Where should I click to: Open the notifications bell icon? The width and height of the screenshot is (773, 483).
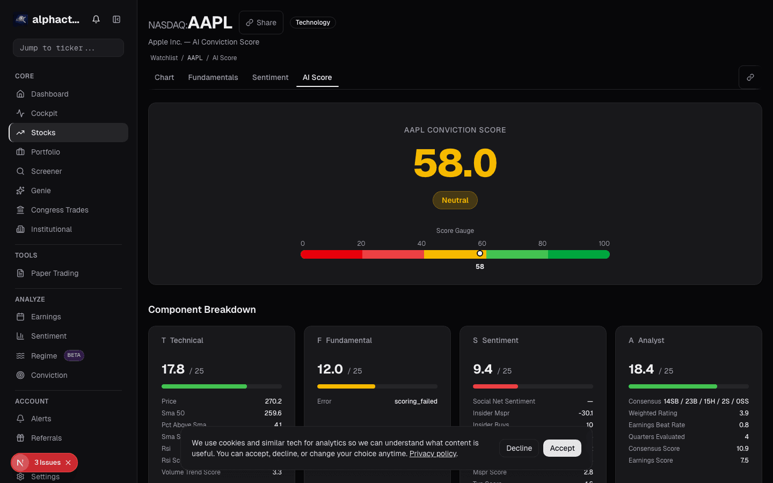click(x=96, y=19)
